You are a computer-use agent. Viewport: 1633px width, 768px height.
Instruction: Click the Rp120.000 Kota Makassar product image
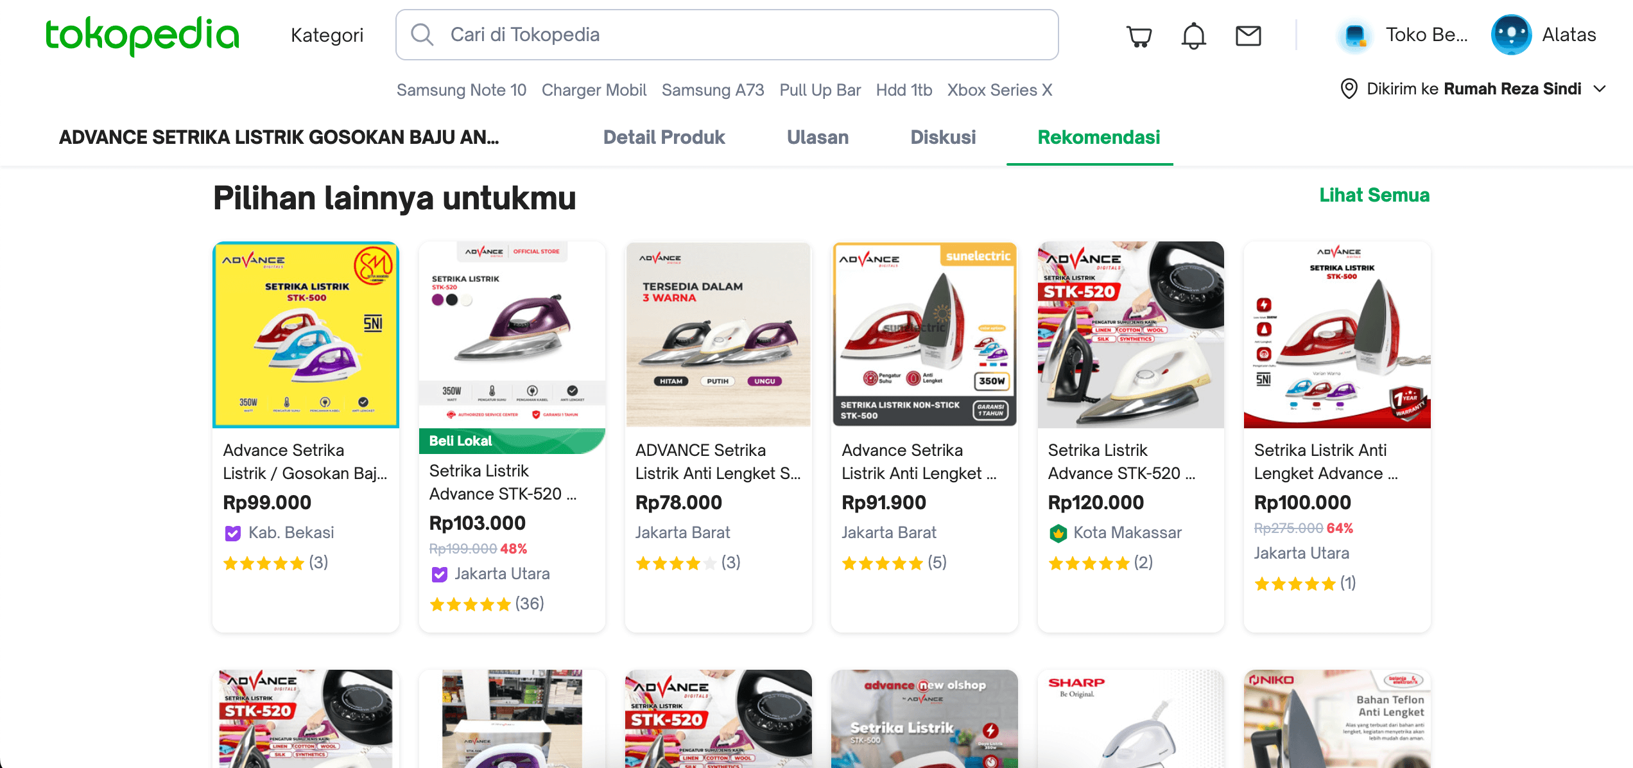[1130, 335]
